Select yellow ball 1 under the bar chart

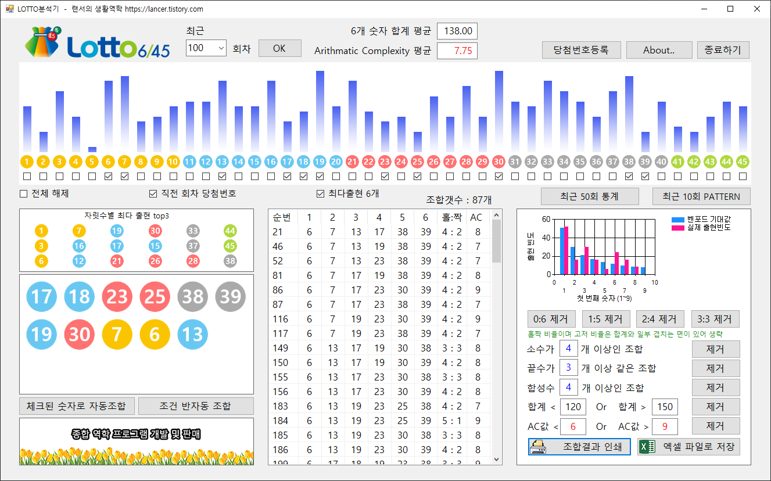pos(27,162)
